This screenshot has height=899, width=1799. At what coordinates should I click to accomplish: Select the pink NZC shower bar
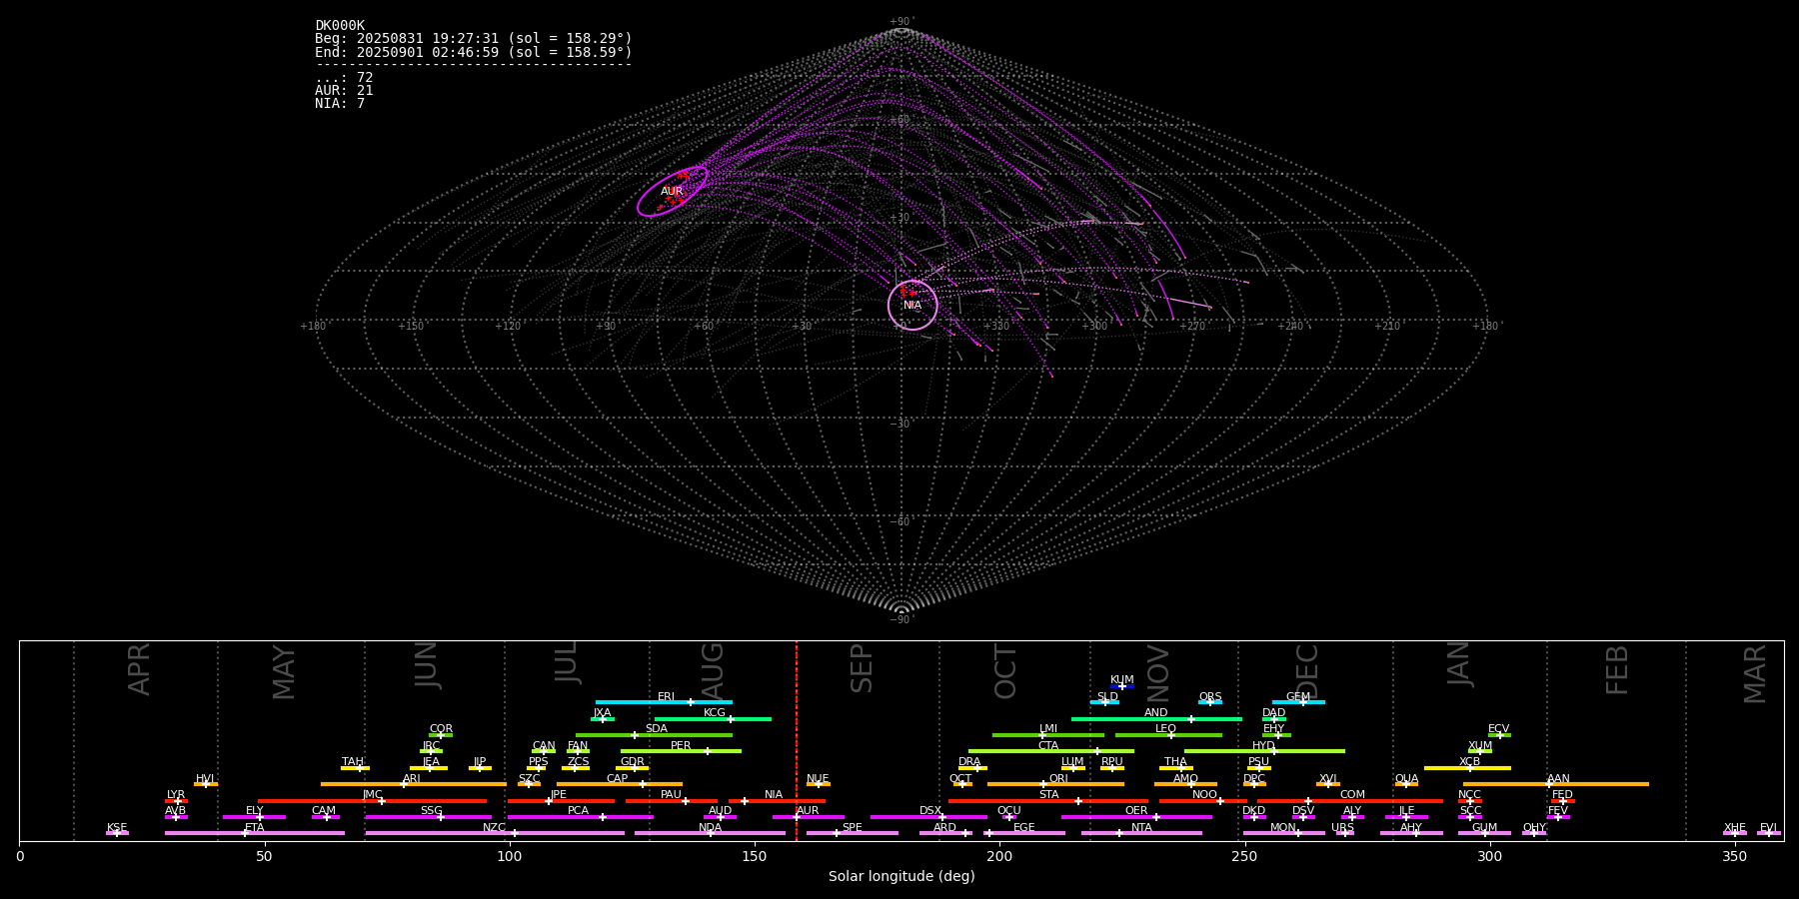[450, 833]
